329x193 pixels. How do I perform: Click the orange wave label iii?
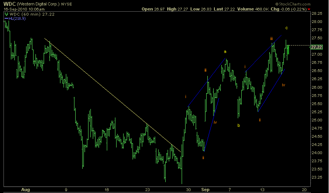(x=271, y=39)
